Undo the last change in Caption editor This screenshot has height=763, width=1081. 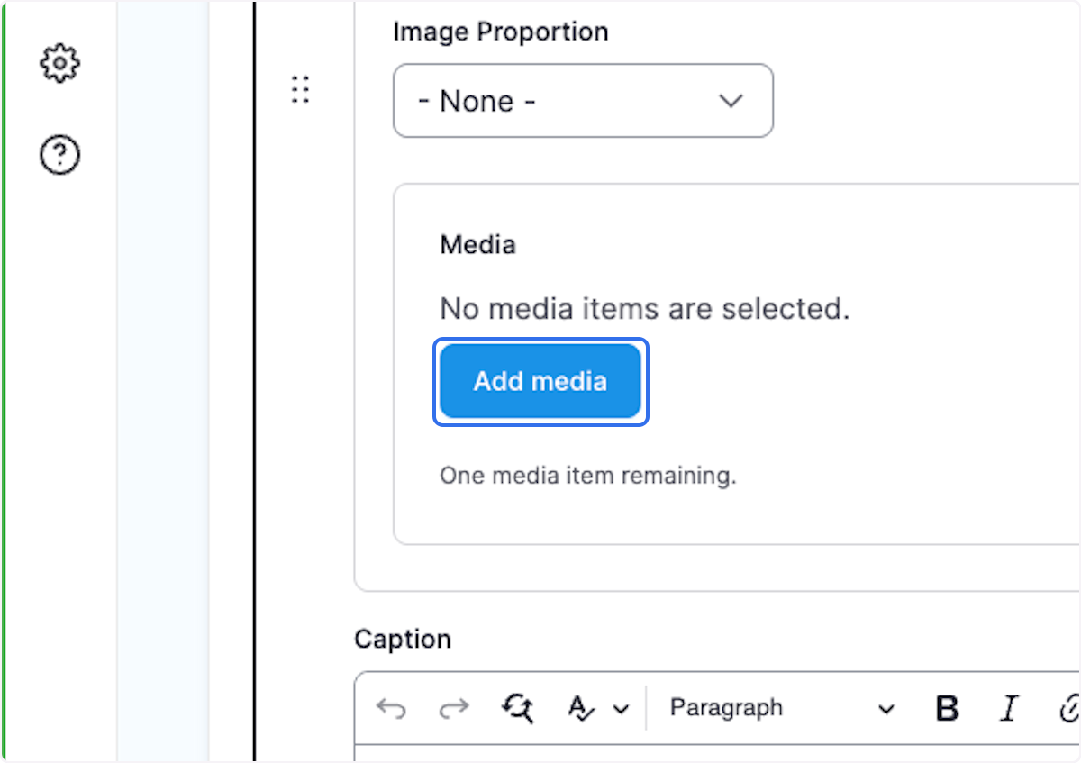click(392, 708)
